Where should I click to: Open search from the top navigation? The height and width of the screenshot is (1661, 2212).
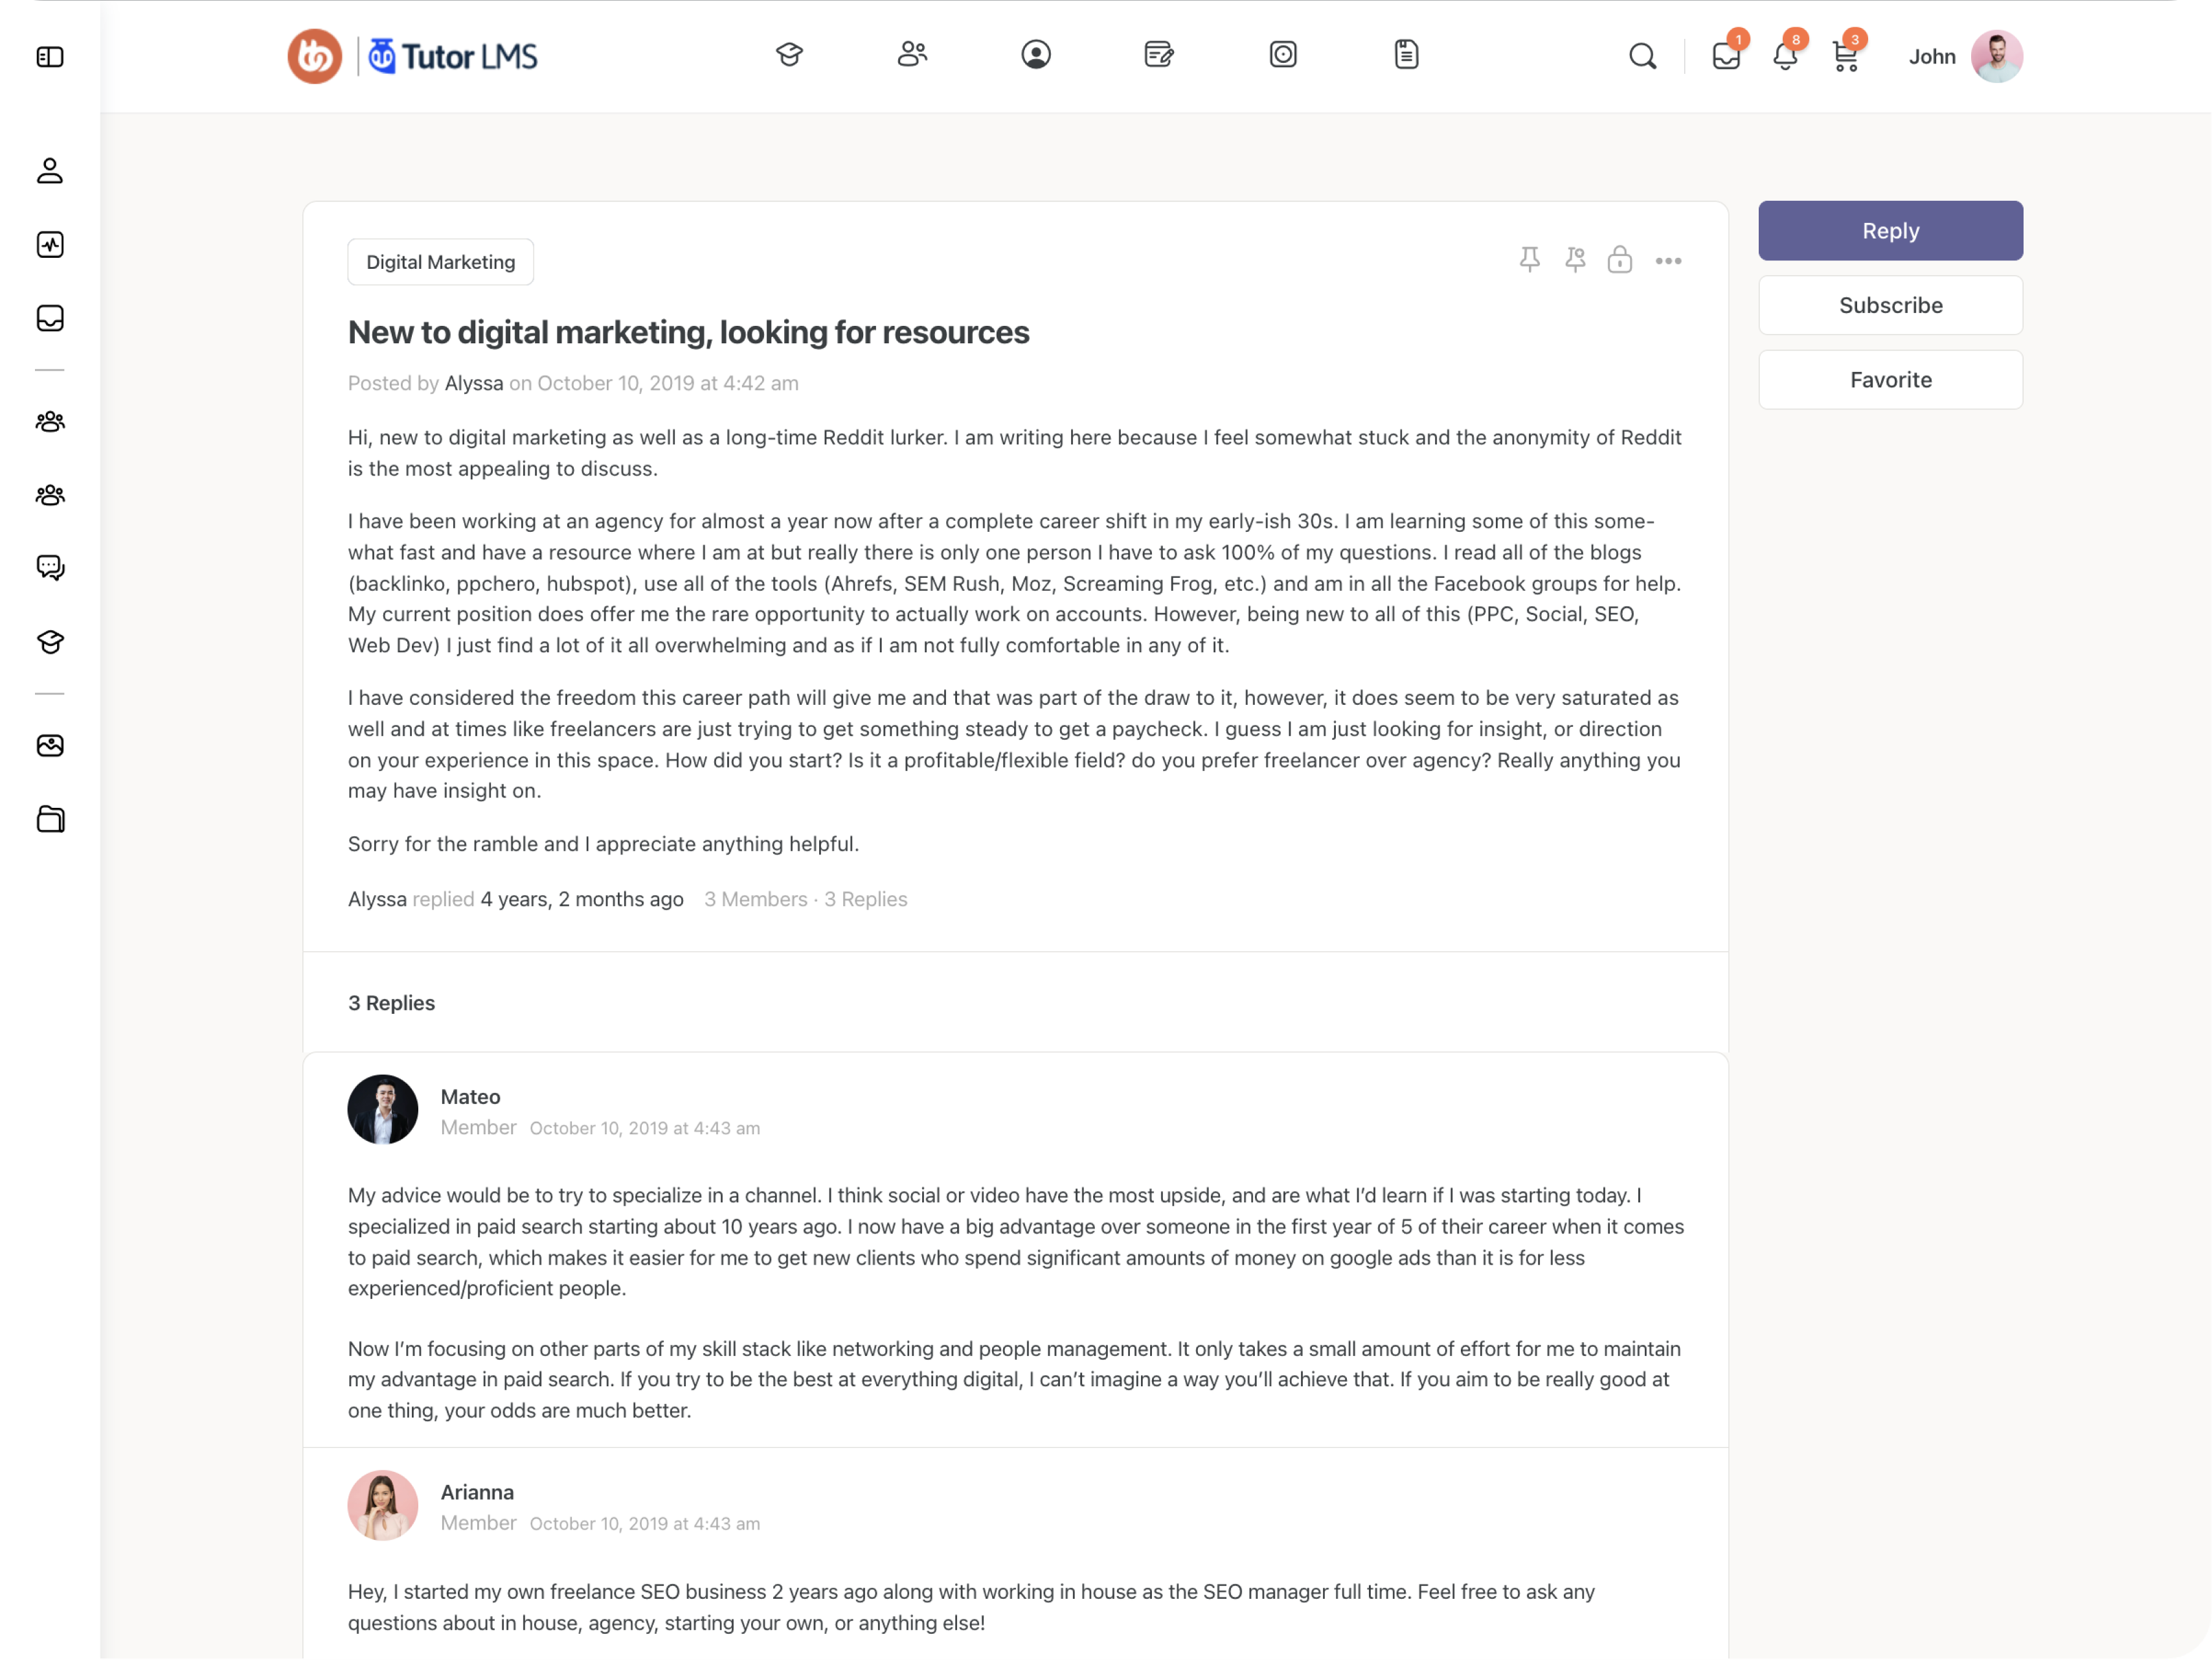pyautogui.click(x=1643, y=57)
